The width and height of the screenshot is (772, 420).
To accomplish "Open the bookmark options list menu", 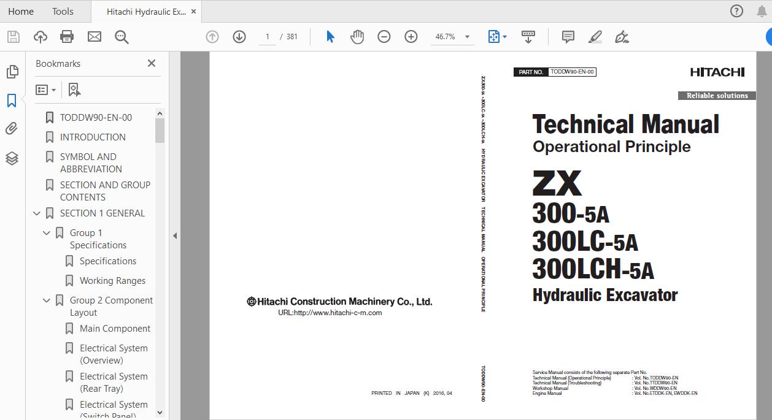I will (45, 90).
